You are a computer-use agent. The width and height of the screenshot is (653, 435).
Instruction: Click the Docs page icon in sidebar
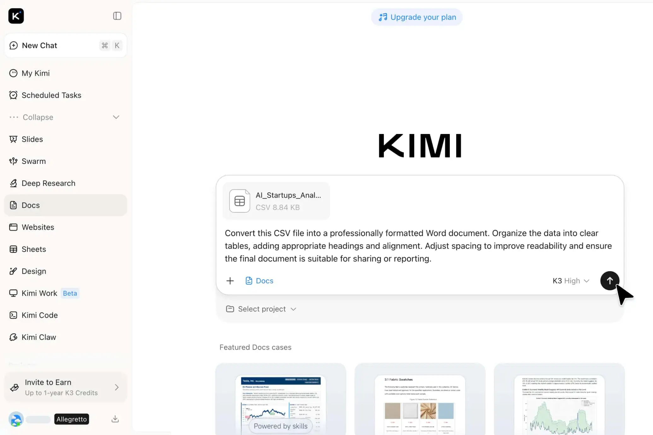click(x=13, y=205)
